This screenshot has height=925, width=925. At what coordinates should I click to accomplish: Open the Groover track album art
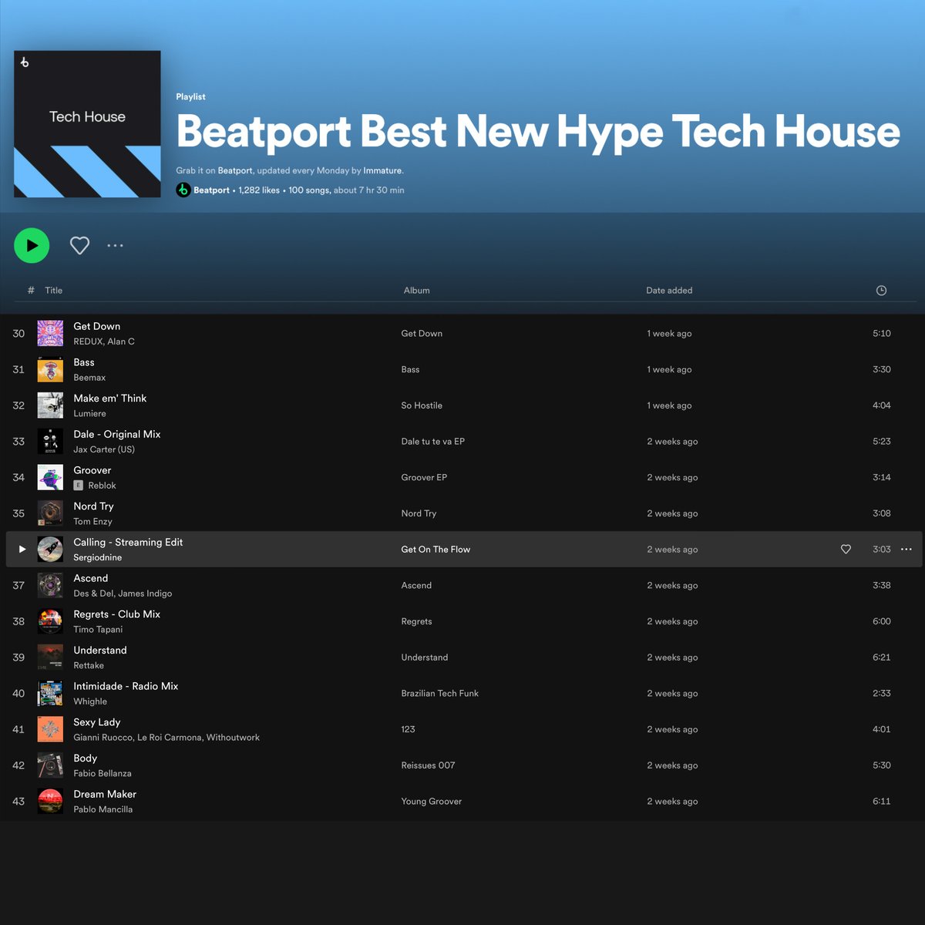pos(50,477)
